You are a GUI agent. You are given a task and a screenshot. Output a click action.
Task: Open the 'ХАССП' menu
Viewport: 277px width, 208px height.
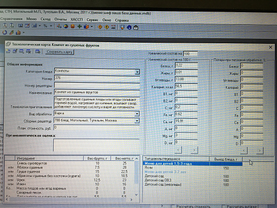76,19
